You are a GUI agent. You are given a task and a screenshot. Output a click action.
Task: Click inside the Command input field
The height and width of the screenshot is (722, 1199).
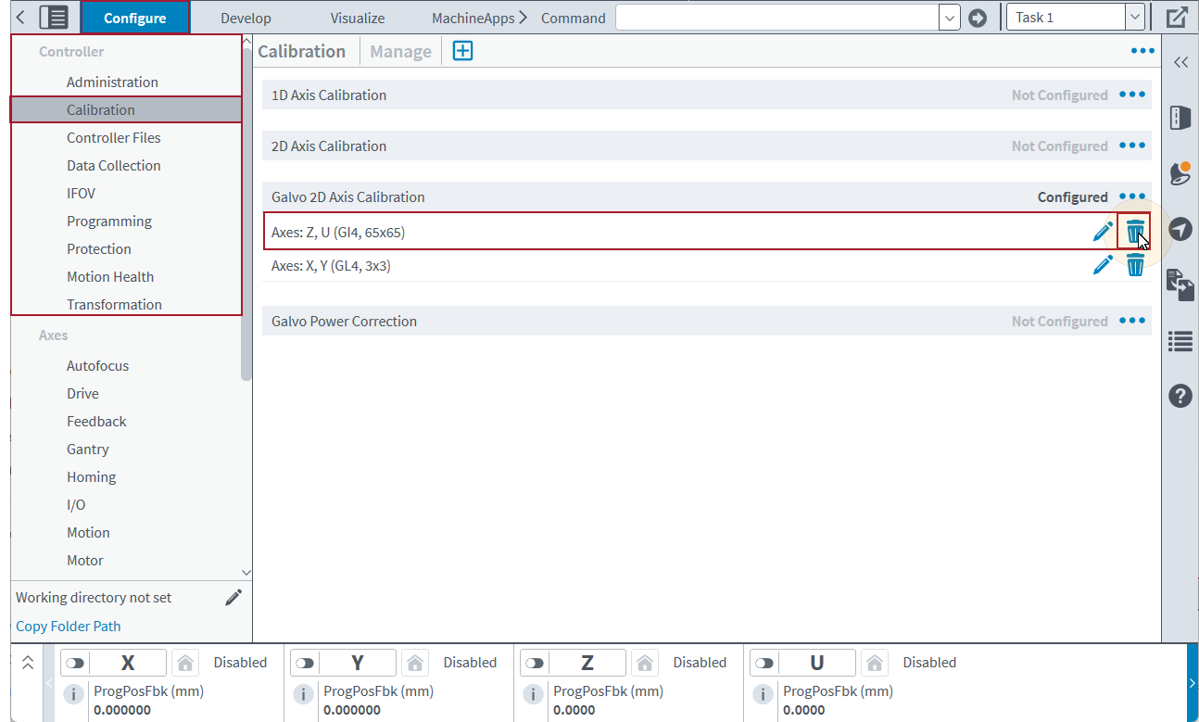click(776, 18)
